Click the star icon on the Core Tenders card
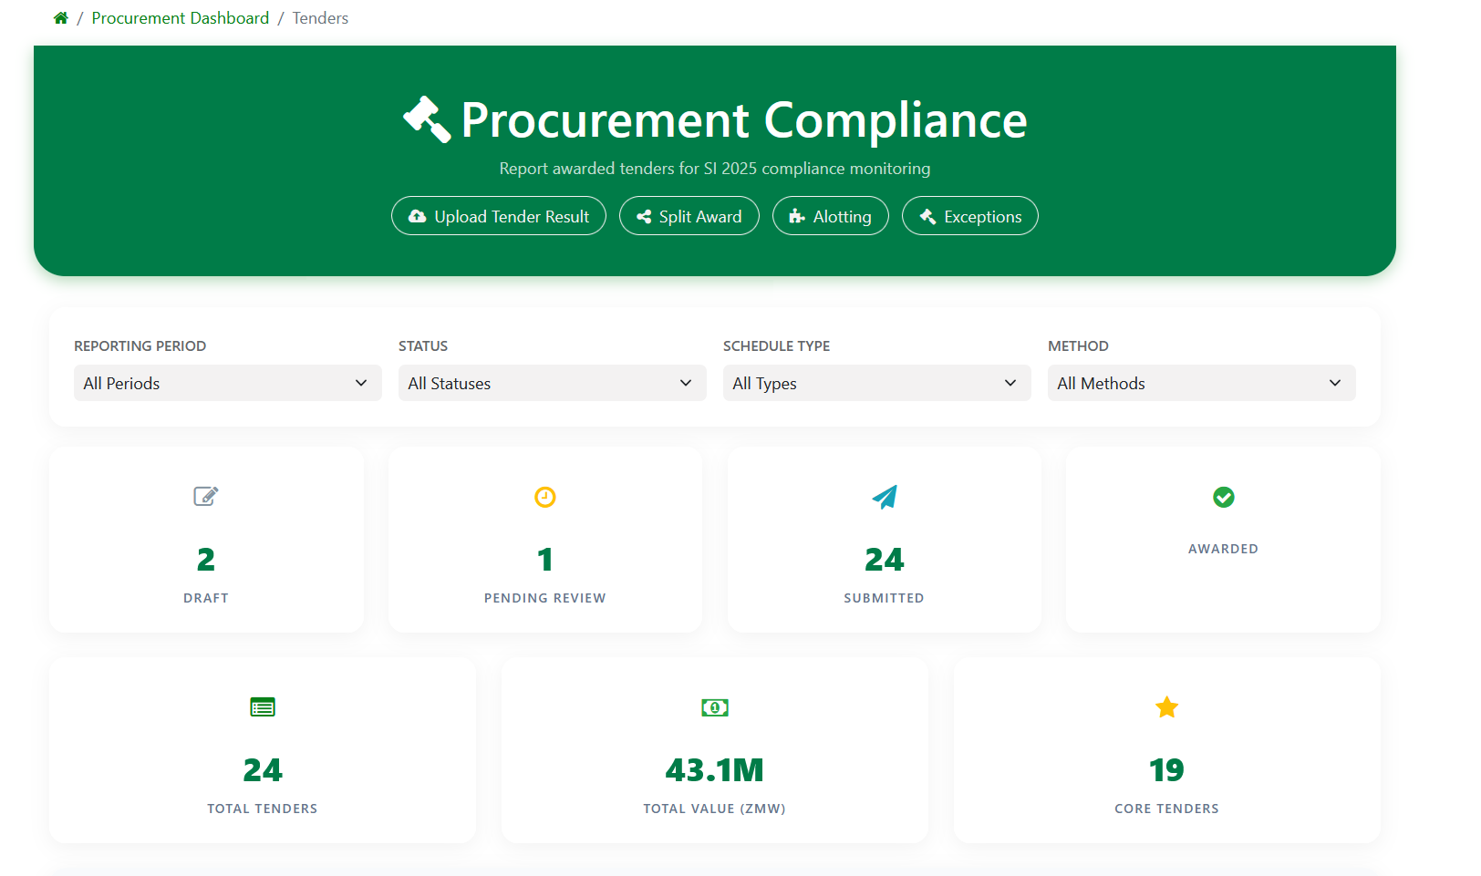The image size is (1481, 876). pyautogui.click(x=1166, y=706)
